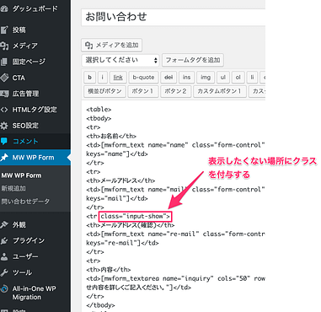Viewport: 321px width, 312px height.
Task: Click the 固定ページ pages icon
Action: 4,62
